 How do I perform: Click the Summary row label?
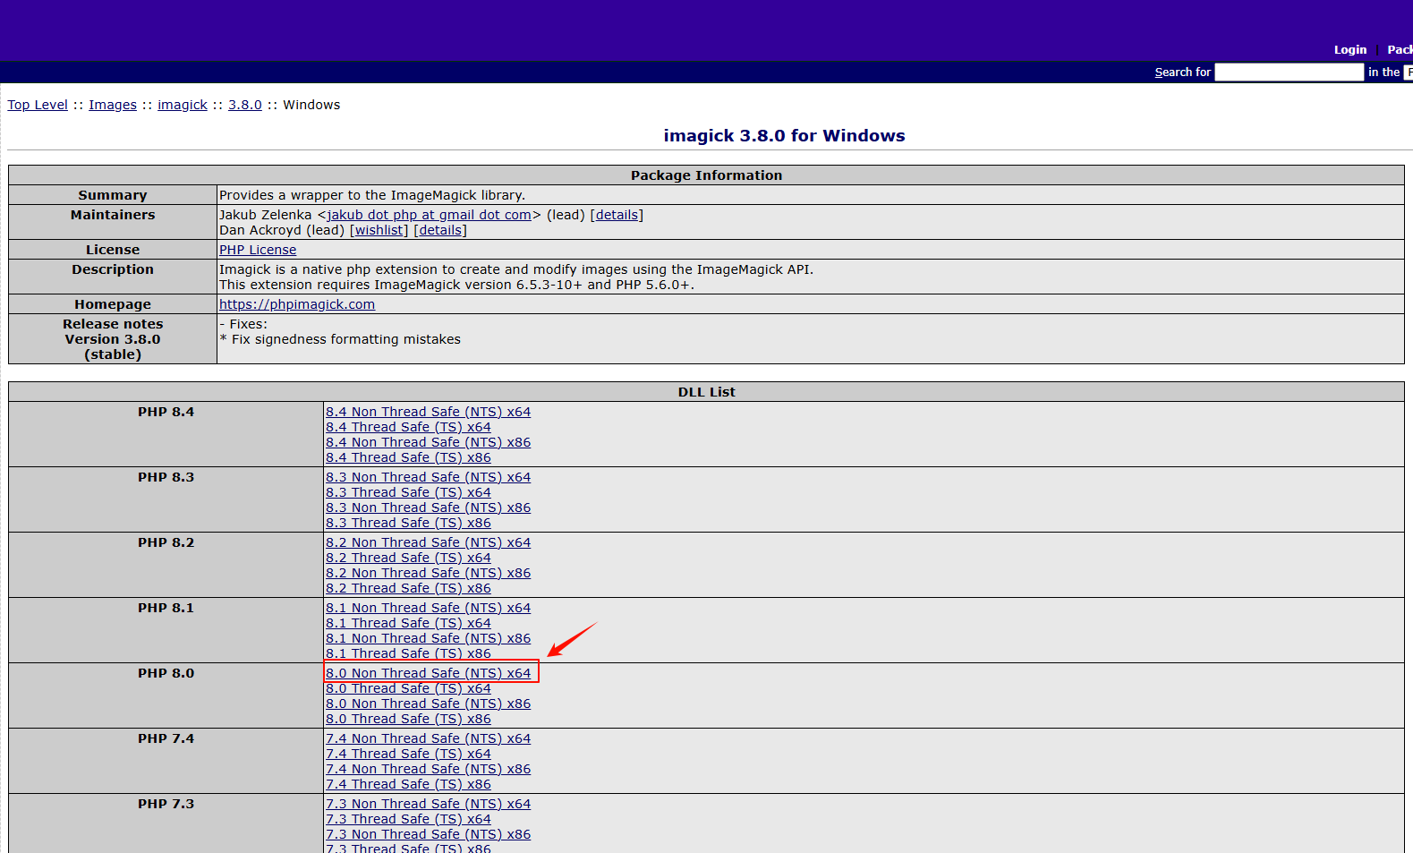click(113, 195)
